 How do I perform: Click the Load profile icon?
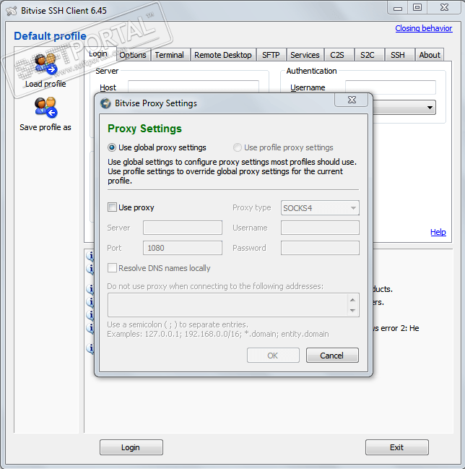pyautogui.click(x=45, y=64)
